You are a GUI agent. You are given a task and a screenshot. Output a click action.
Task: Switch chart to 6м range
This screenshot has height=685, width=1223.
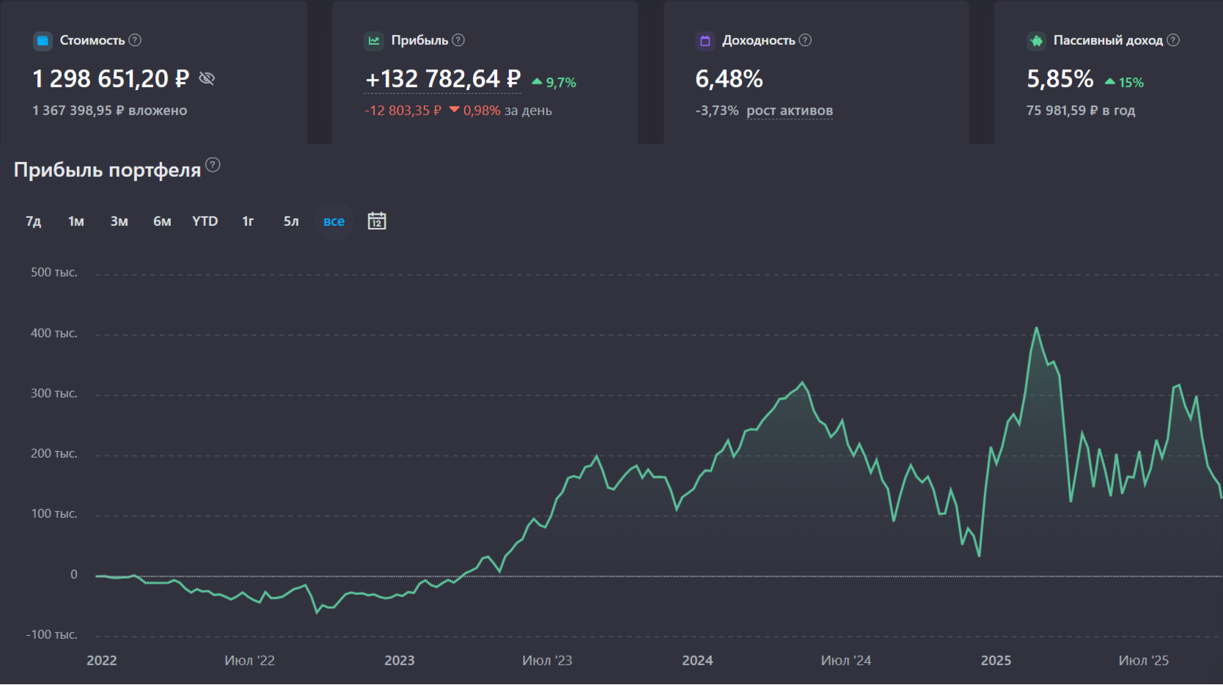(x=162, y=221)
